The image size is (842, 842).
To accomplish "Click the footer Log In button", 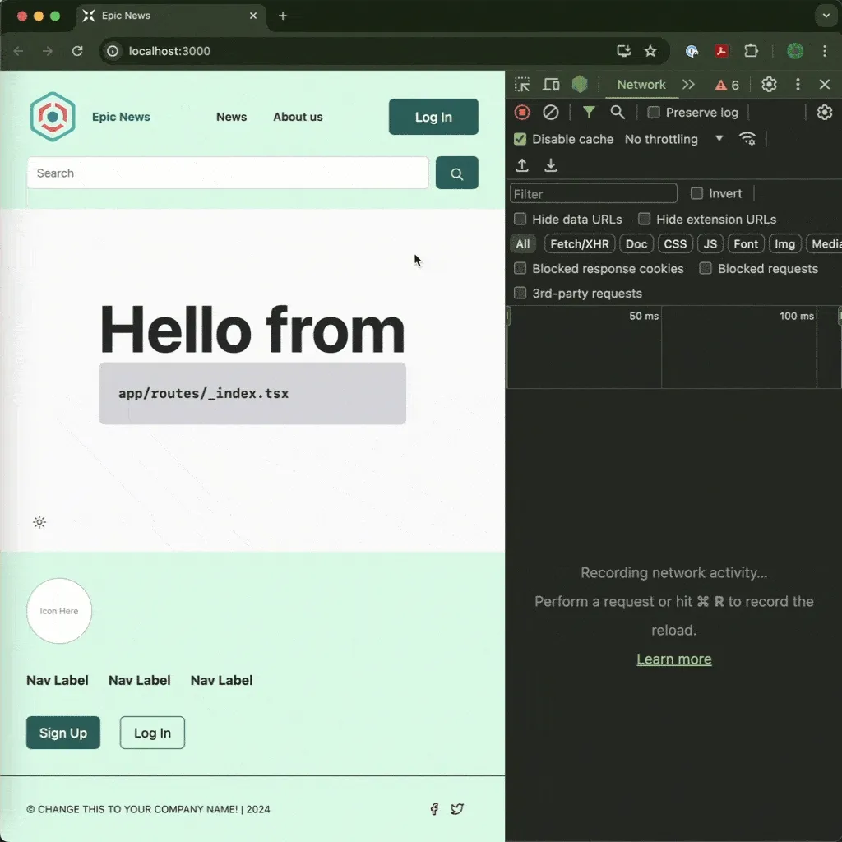I will [152, 733].
